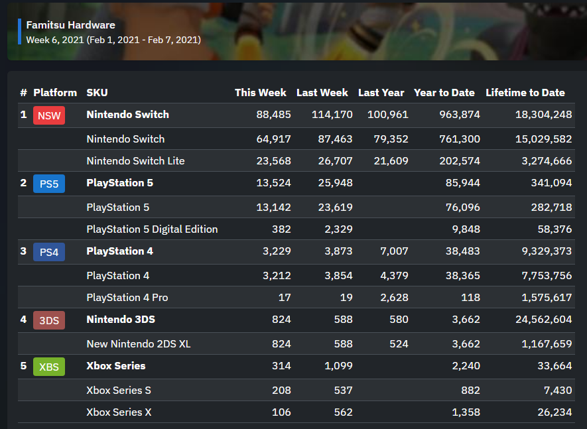Click the # column header
This screenshot has width=587, height=429.
[x=24, y=92]
